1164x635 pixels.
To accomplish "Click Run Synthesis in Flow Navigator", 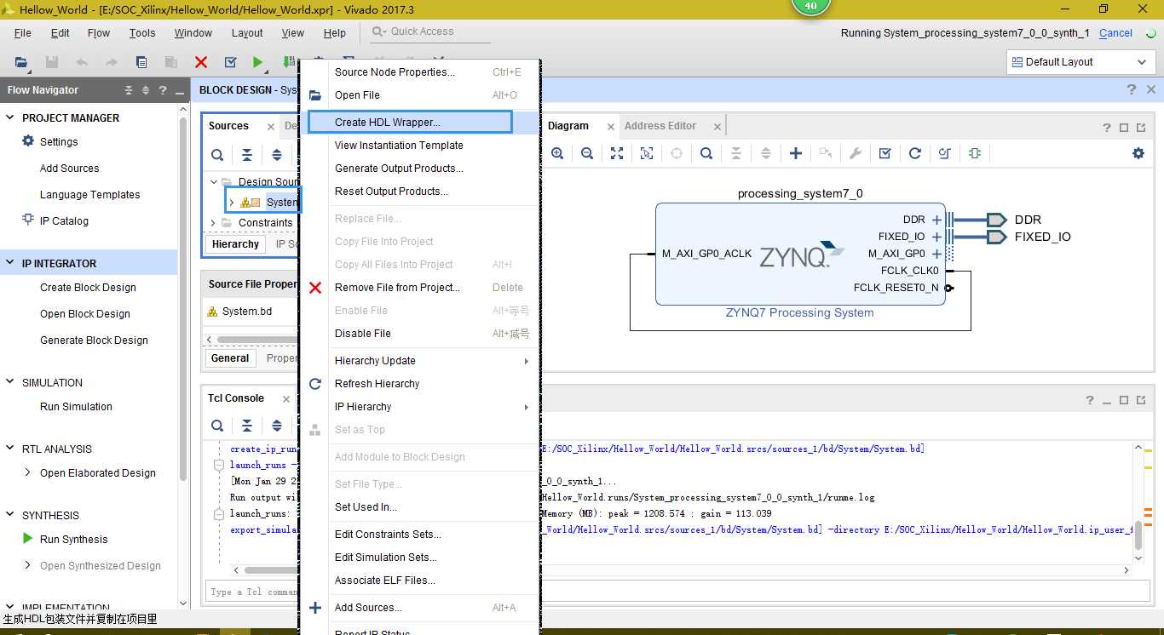I will click(x=74, y=540).
